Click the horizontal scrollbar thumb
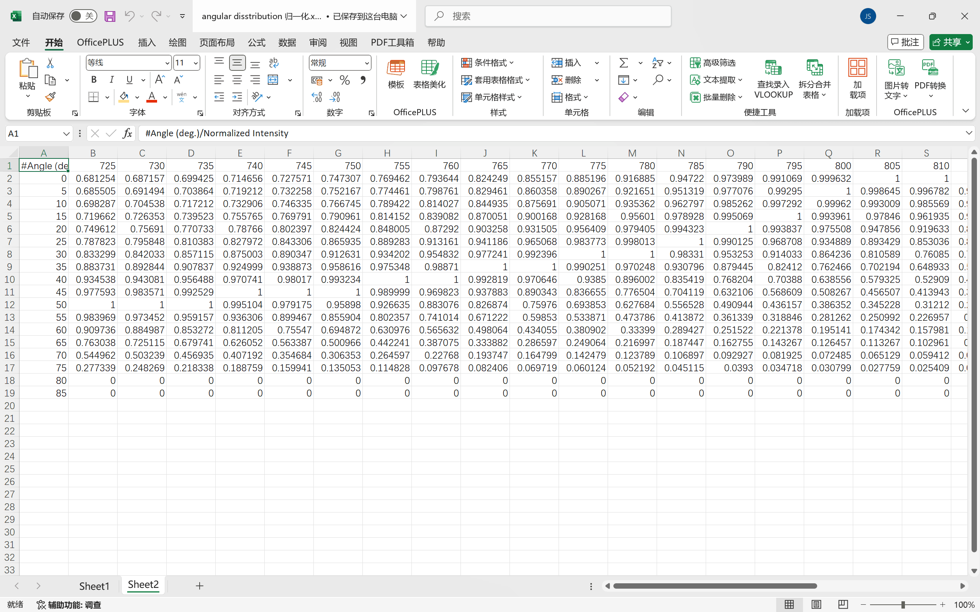 pyautogui.click(x=715, y=586)
